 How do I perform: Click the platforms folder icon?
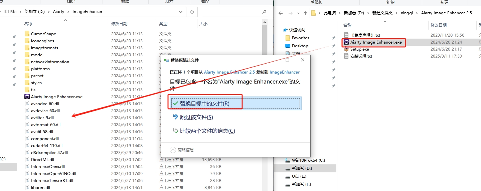point(27,69)
